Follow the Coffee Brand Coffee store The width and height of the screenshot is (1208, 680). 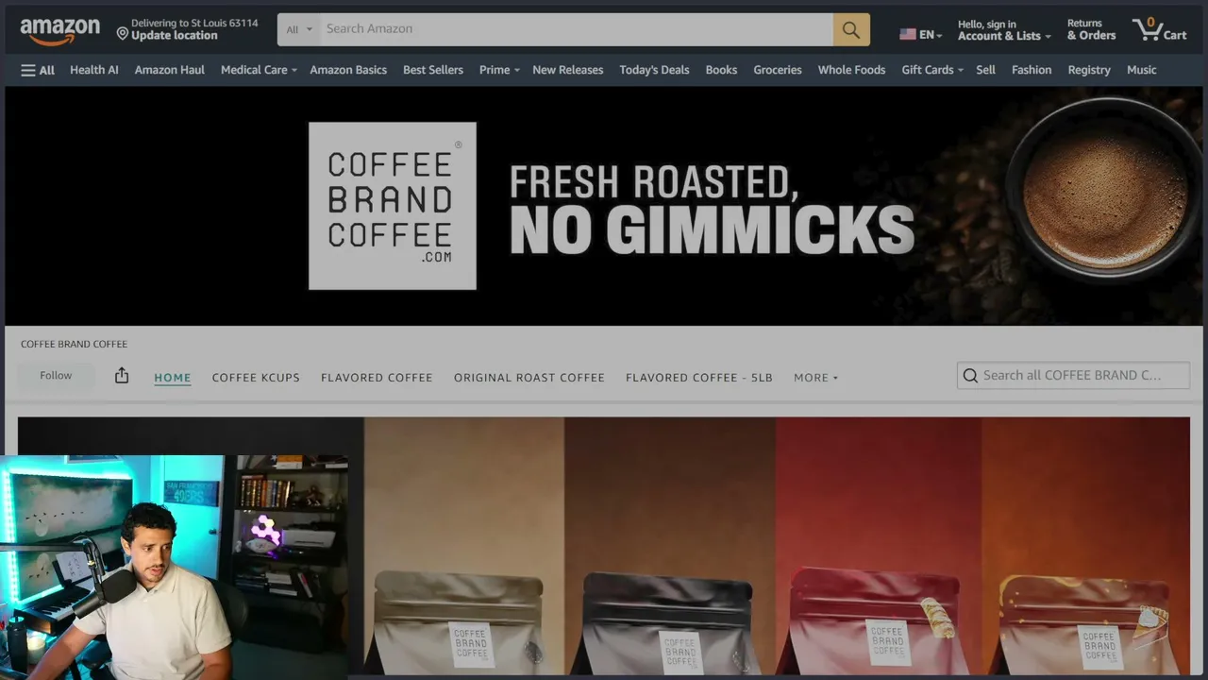click(x=56, y=376)
